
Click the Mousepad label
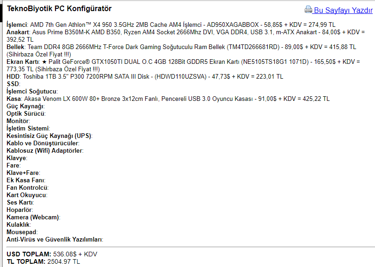click(22, 232)
